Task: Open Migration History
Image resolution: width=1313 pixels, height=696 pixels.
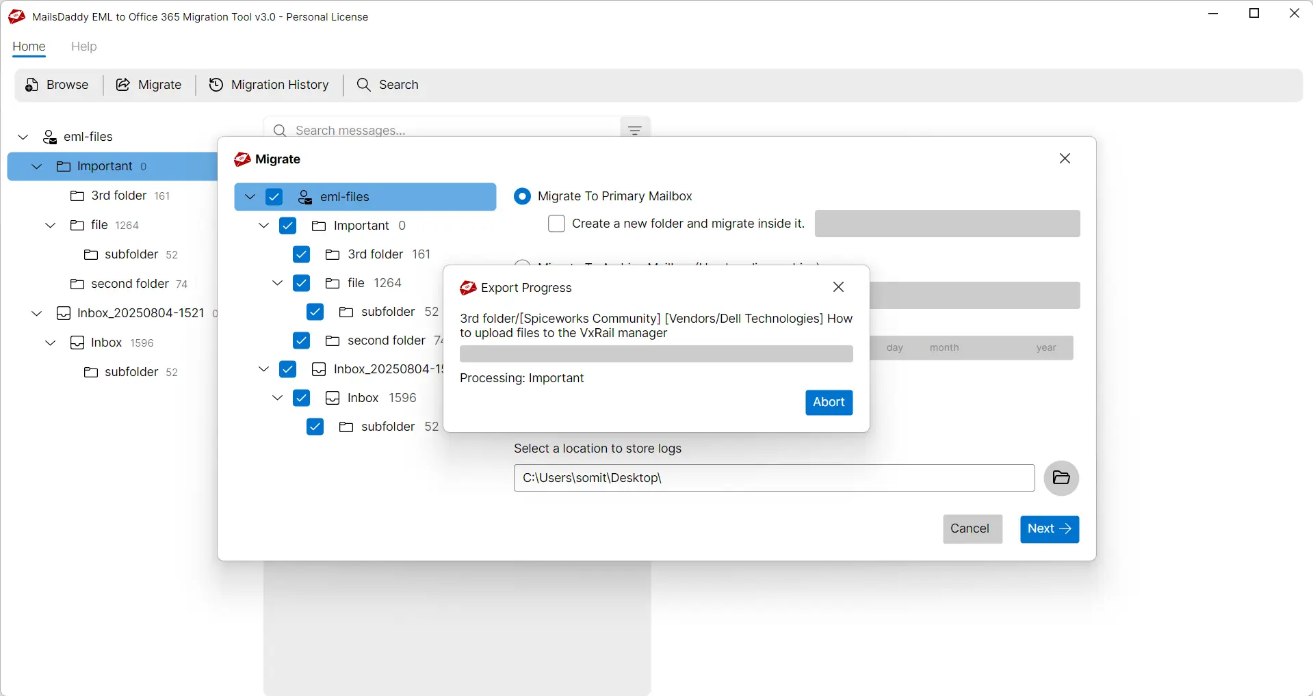Action: pyautogui.click(x=216, y=85)
